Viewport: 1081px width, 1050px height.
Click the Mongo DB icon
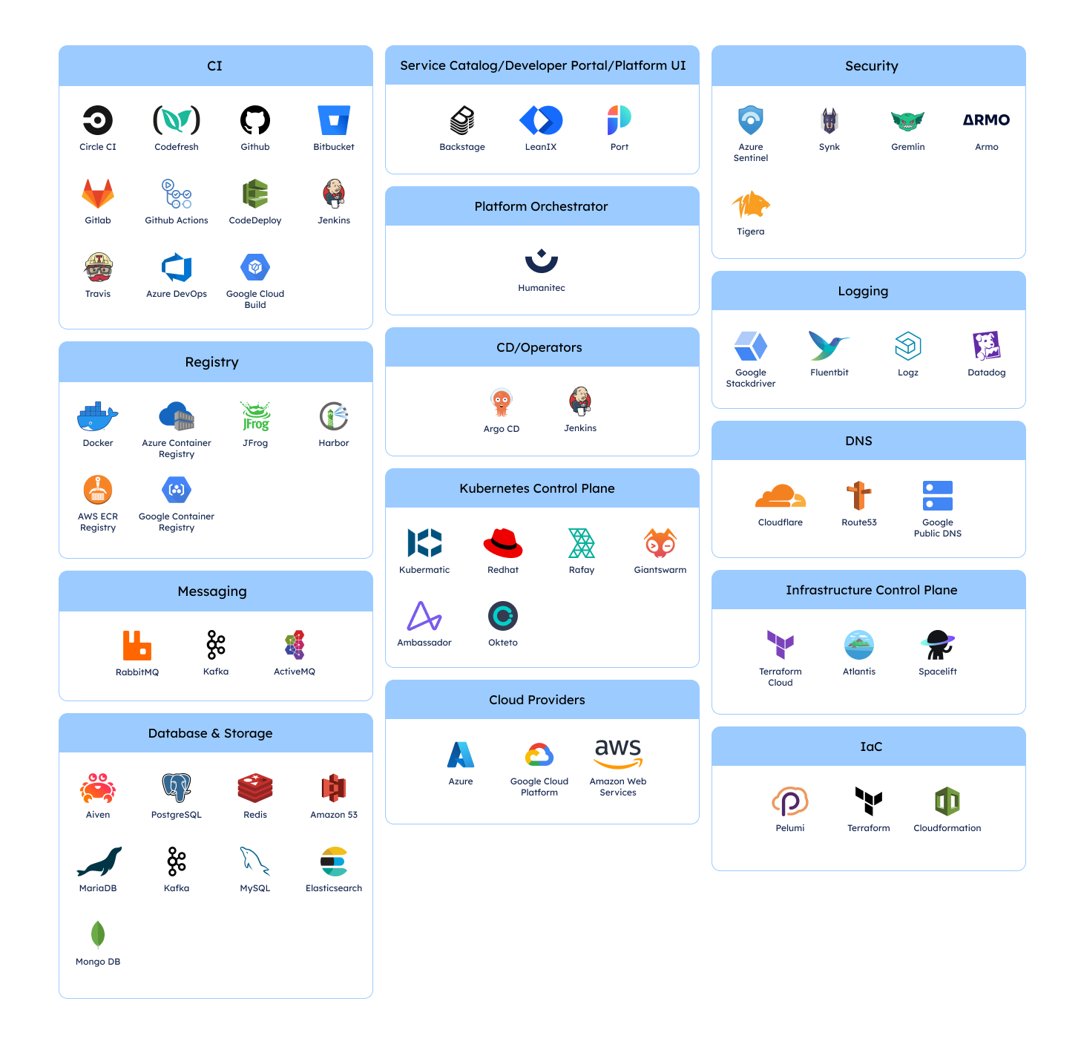coord(97,936)
